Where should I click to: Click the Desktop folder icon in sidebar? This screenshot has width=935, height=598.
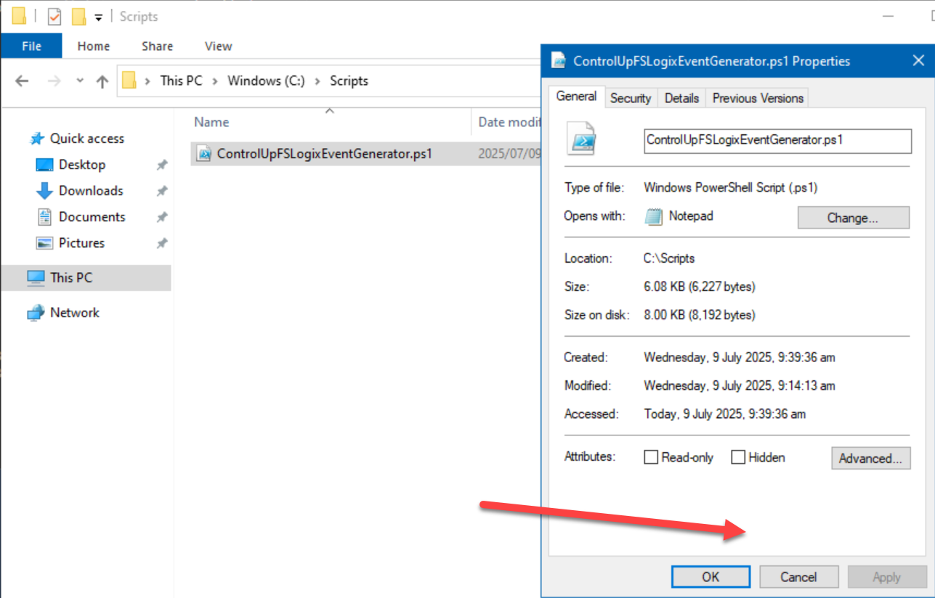pyautogui.click(x=44, y=165)
